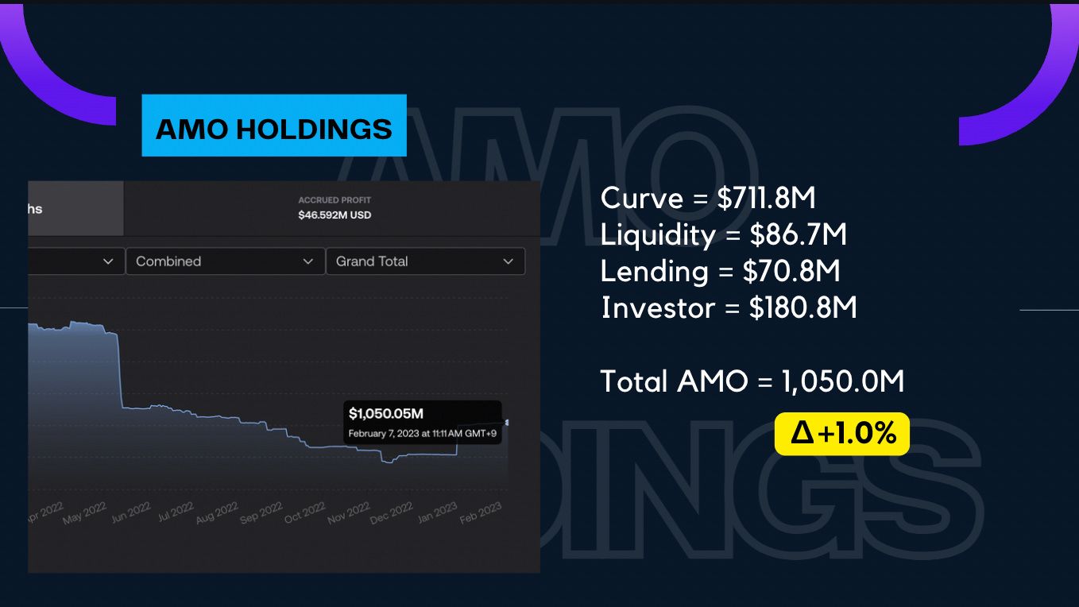The width and height of the screenshot is (1079, 607).
Task: Click the Sep 2022 axis label
Action: (261, 513)
